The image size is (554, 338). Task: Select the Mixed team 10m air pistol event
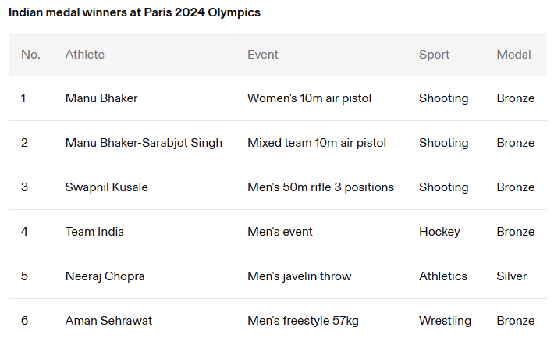[317, 143]
